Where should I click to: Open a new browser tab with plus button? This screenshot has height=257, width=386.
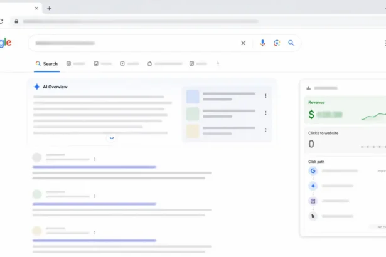(x=49, y=8)
